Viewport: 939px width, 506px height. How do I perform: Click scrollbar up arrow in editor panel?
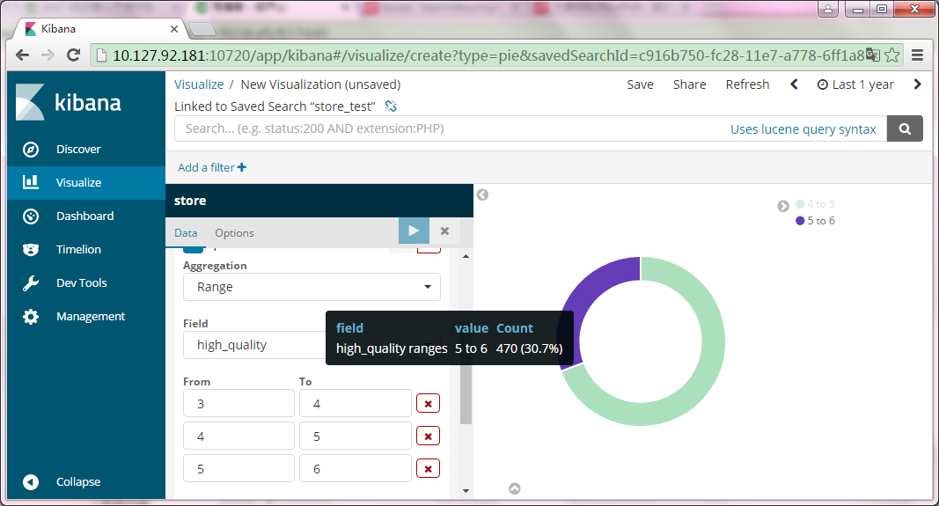466,256
